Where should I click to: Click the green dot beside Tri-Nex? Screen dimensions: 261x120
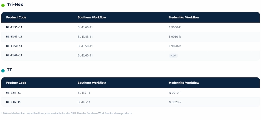(x=3, y=6)
